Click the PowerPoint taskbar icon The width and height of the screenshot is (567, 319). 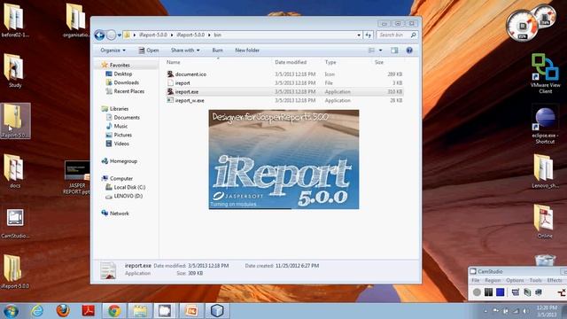(191, 311)
